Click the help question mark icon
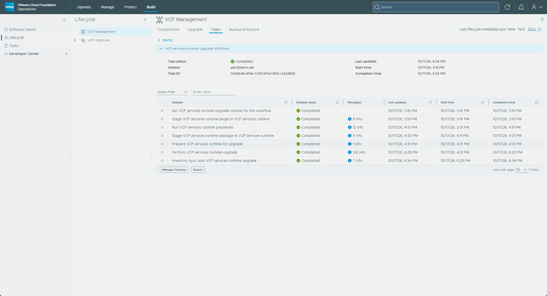The height and width of the screenshot is (296, 547). click(542, 20)
